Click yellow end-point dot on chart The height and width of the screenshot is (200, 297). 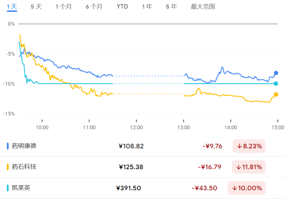tap(276, 95)
